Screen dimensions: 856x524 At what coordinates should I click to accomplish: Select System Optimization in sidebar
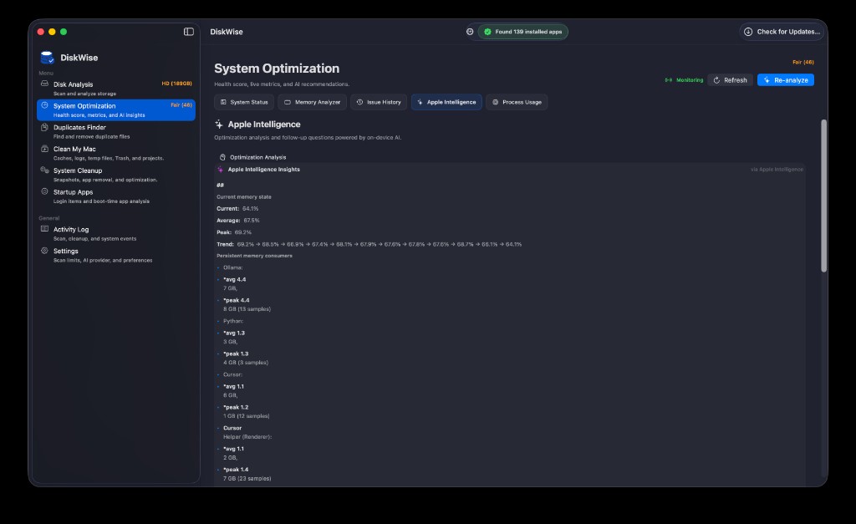pos(115,109)
